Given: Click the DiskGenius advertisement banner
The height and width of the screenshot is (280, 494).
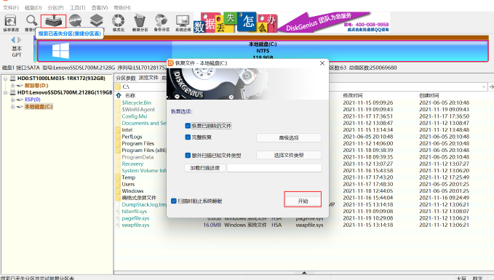Looking at the screenshot, I should pyautogui.click(x=292, y=23).
